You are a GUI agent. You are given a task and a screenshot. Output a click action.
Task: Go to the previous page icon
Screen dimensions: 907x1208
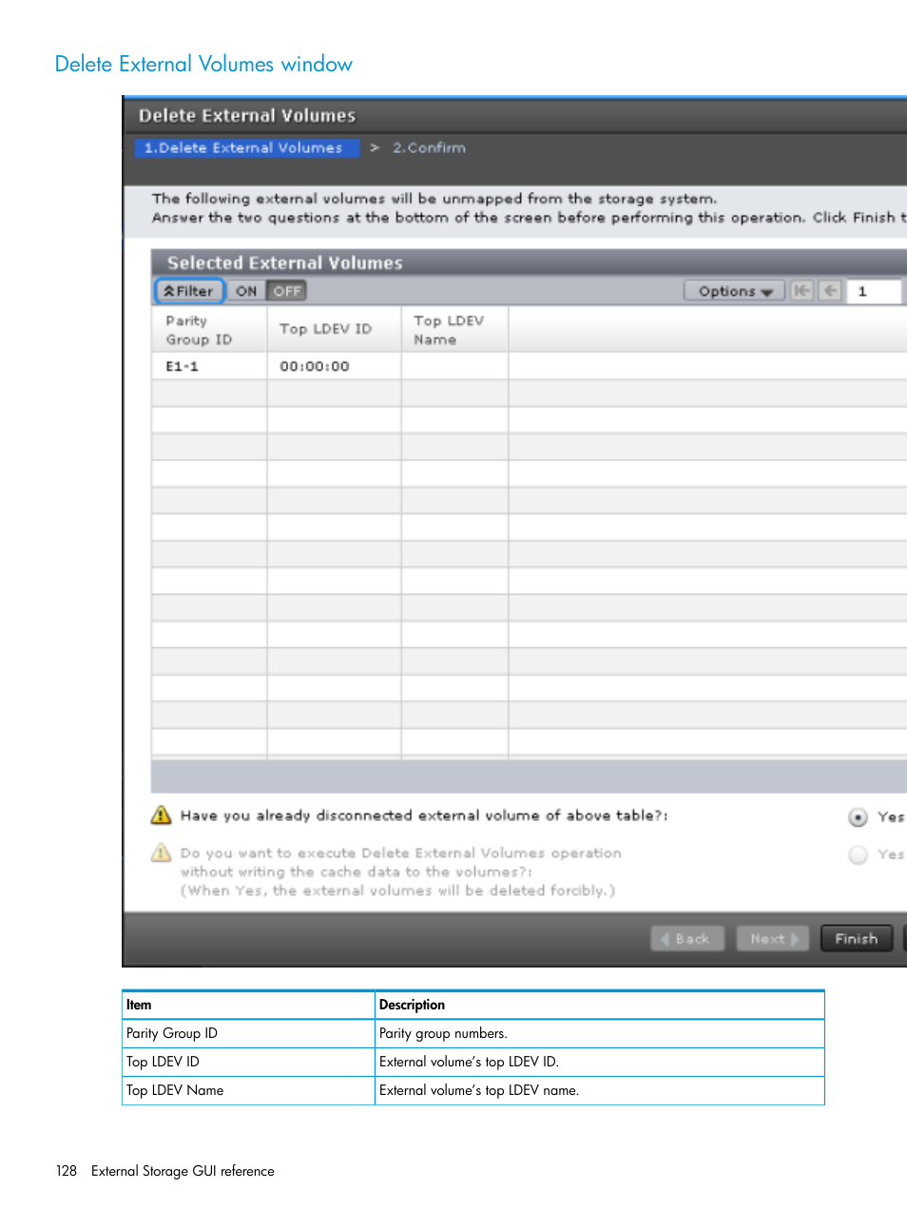831,291
